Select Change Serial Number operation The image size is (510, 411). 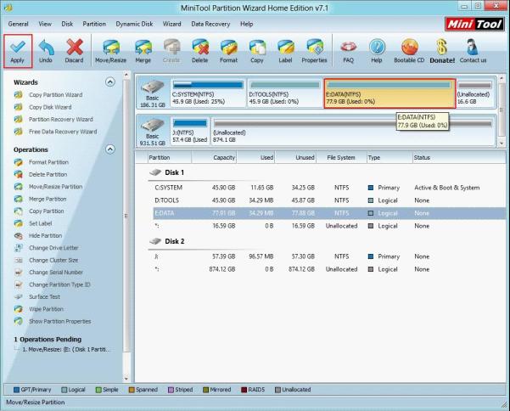[56, 273]
